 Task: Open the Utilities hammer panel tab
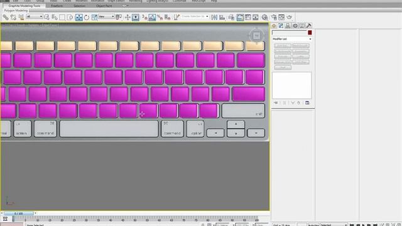[308, 26]
